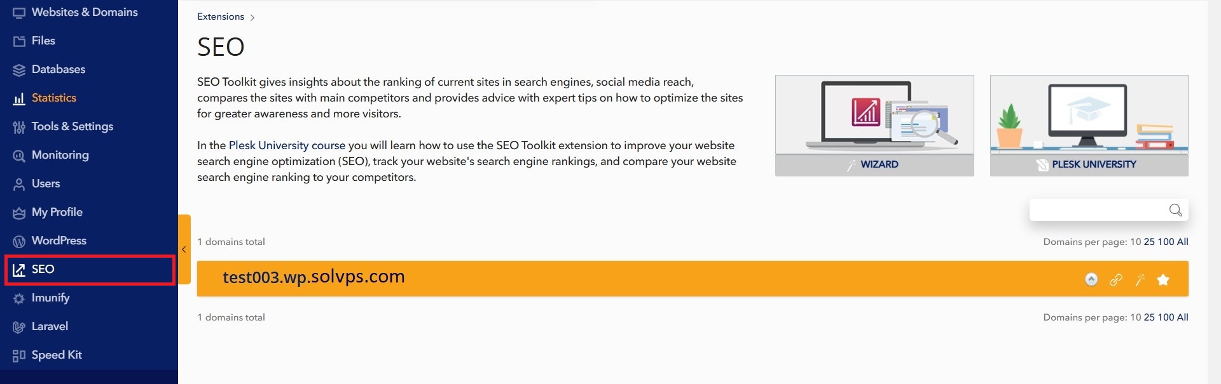This screenshot has height=384, width=1221.
Task: Collapse the left sidebar with arrow handle
Action: 184,249
